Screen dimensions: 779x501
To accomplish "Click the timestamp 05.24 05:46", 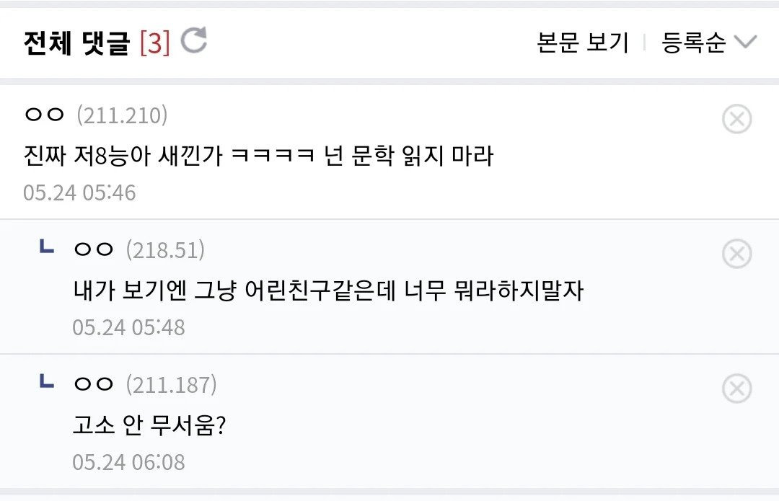I will [79, 193].
